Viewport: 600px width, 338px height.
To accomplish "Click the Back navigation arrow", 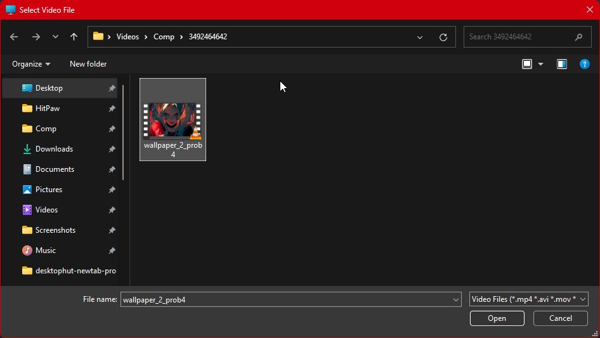I will [x=14, y=37].
